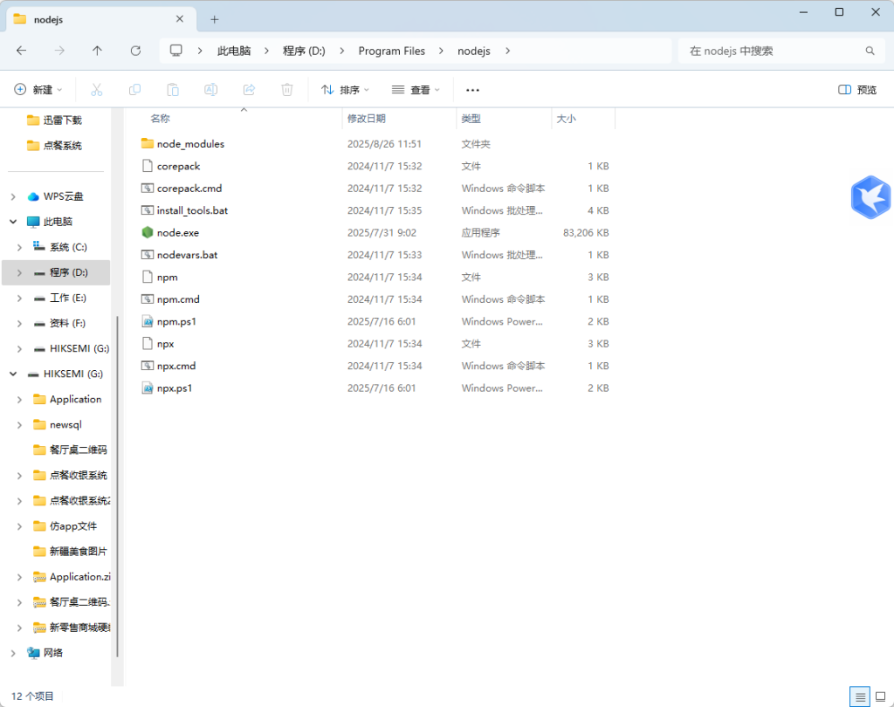
Task: Switch to details view in status bar
Action: (860, 697)
